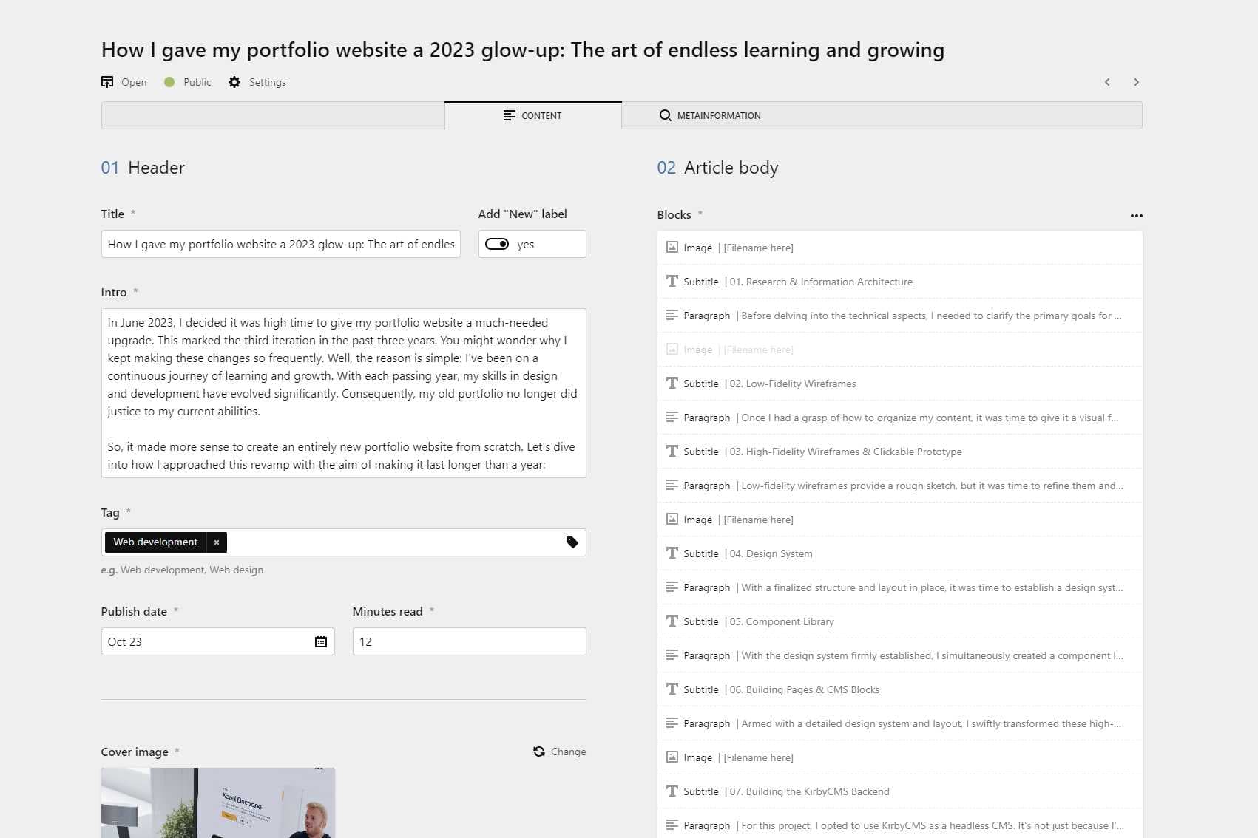The height and width of the screenshot is (838, 1258).
Task: Click the Paragraph icon before 'Before delving'
Action: click(672, 316)
